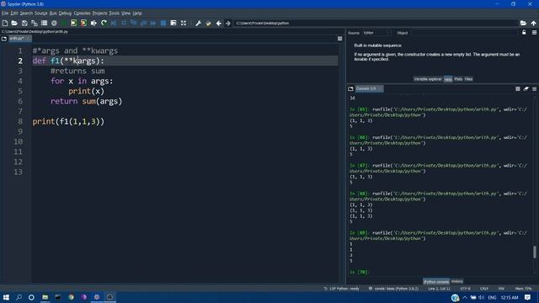
Task: Open the PYTHONPATH manager icon
Action: [x=208, y=23]
